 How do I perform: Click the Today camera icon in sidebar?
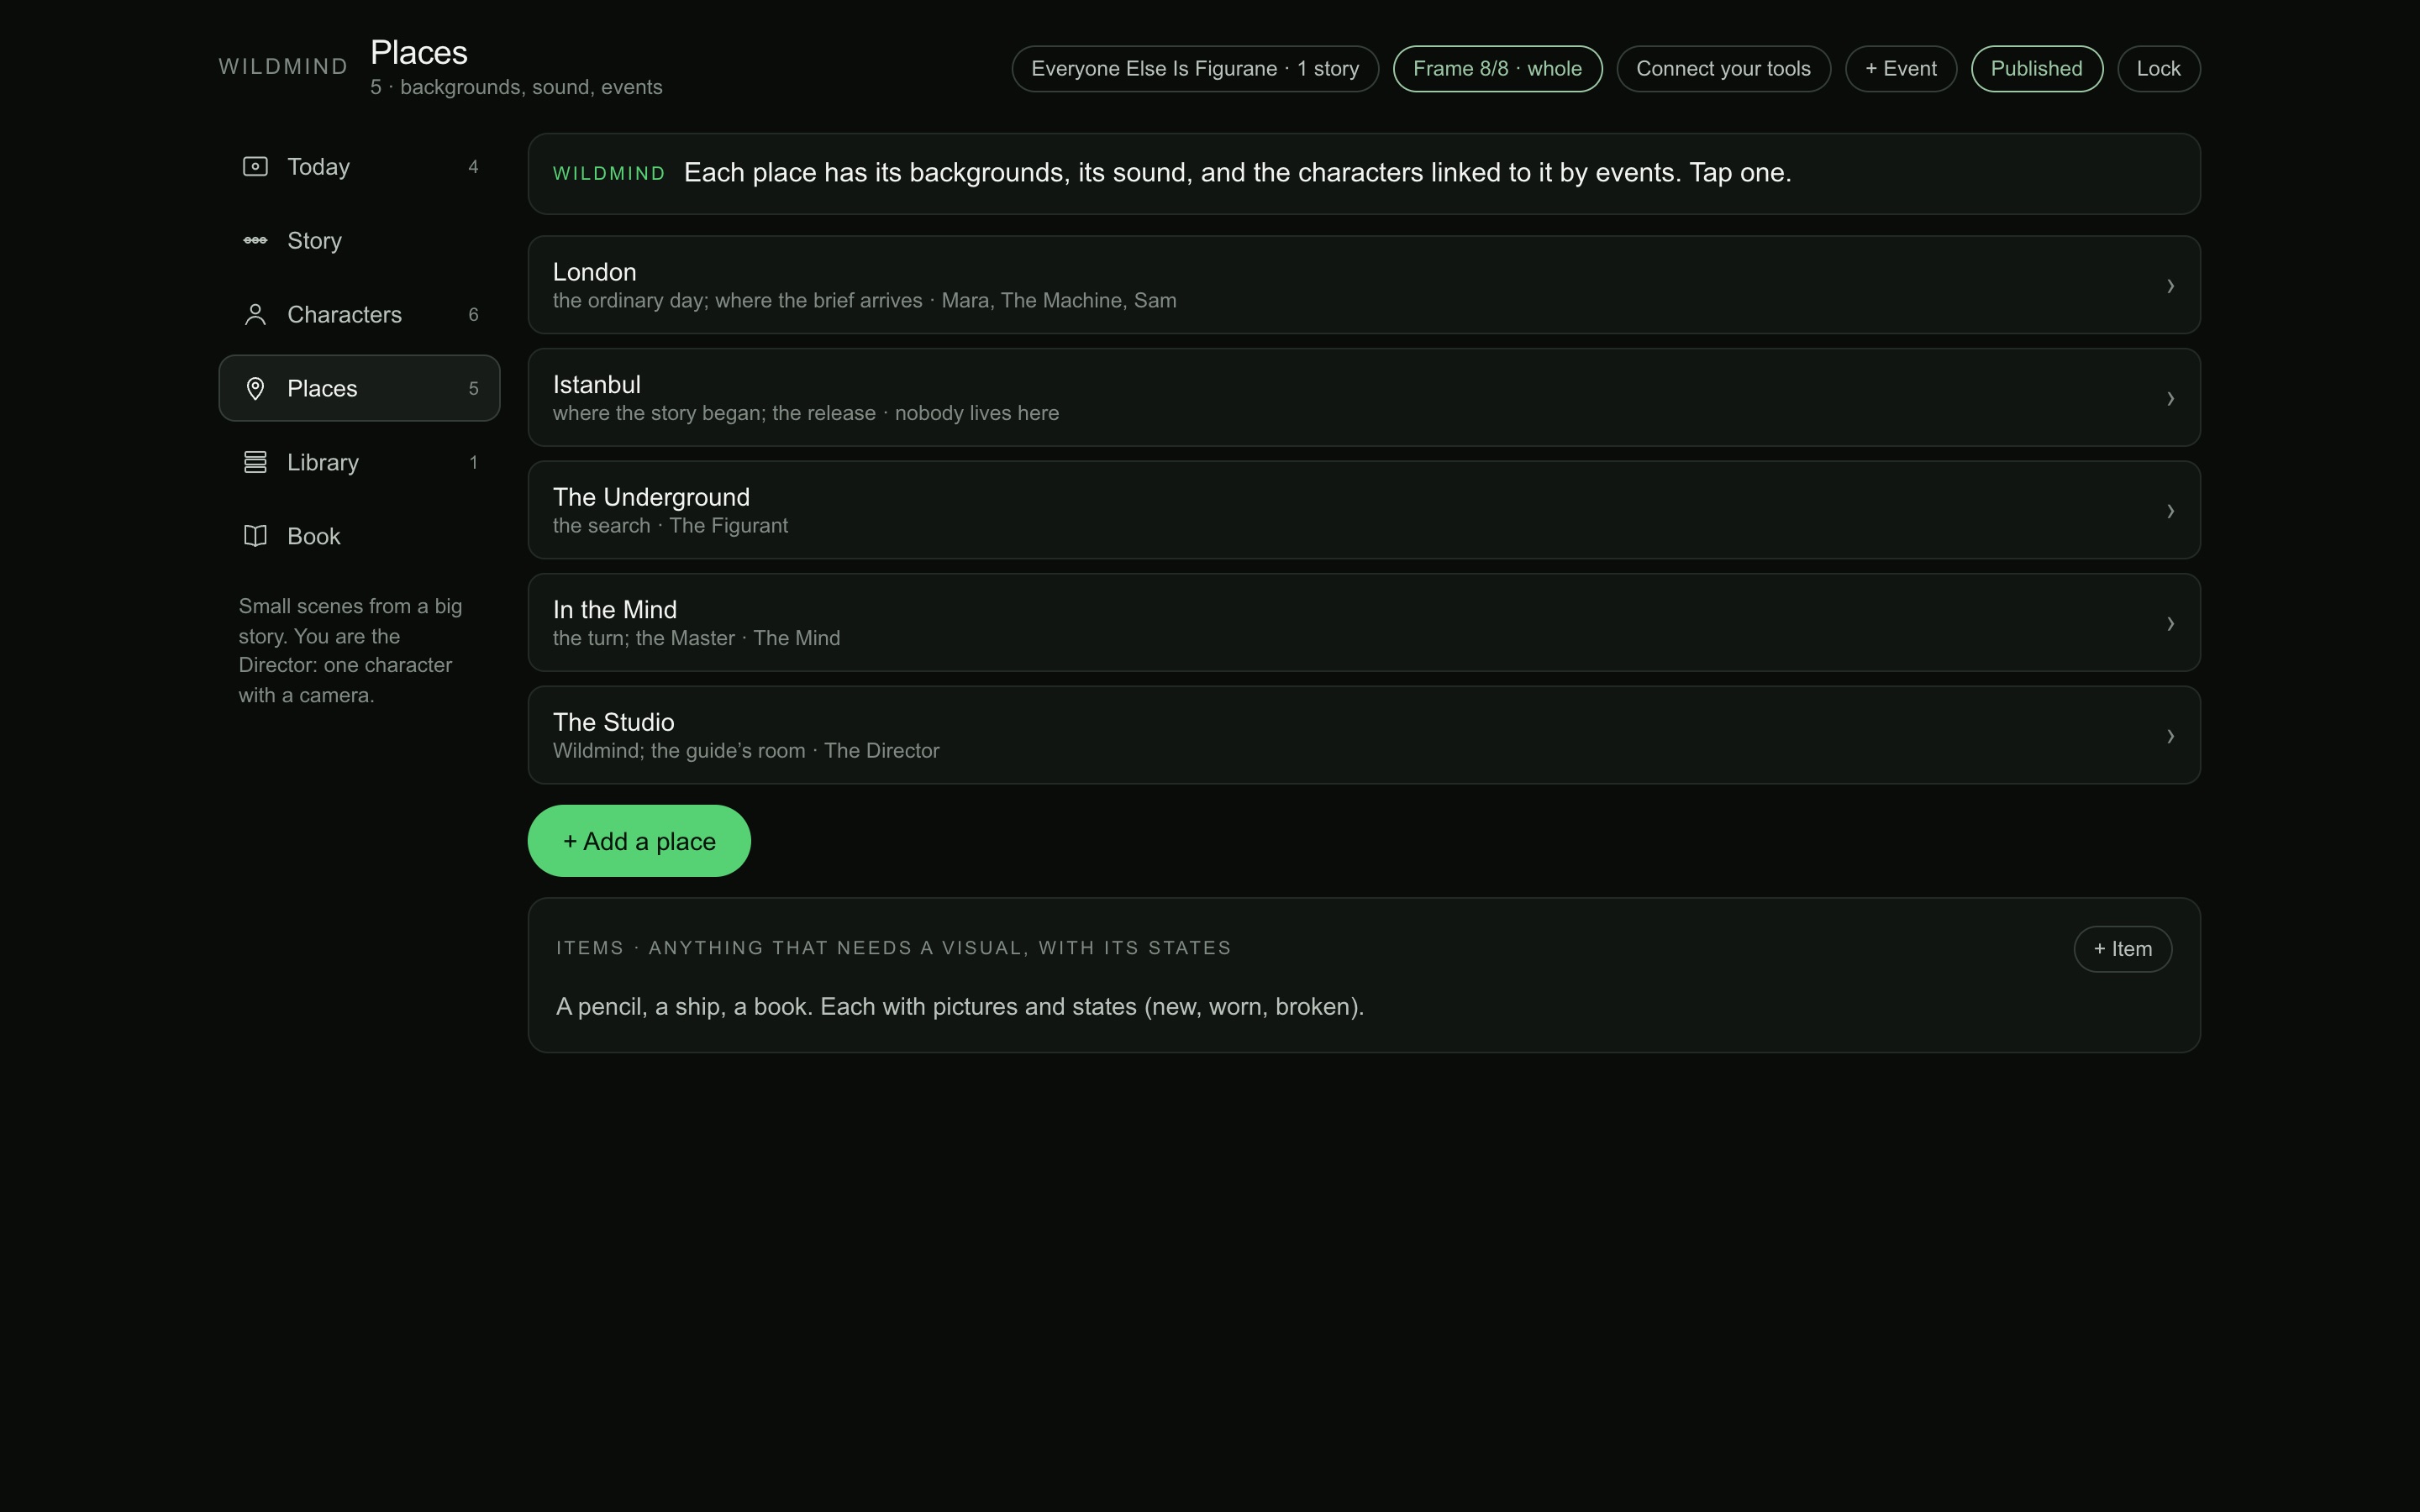[255, 166]
